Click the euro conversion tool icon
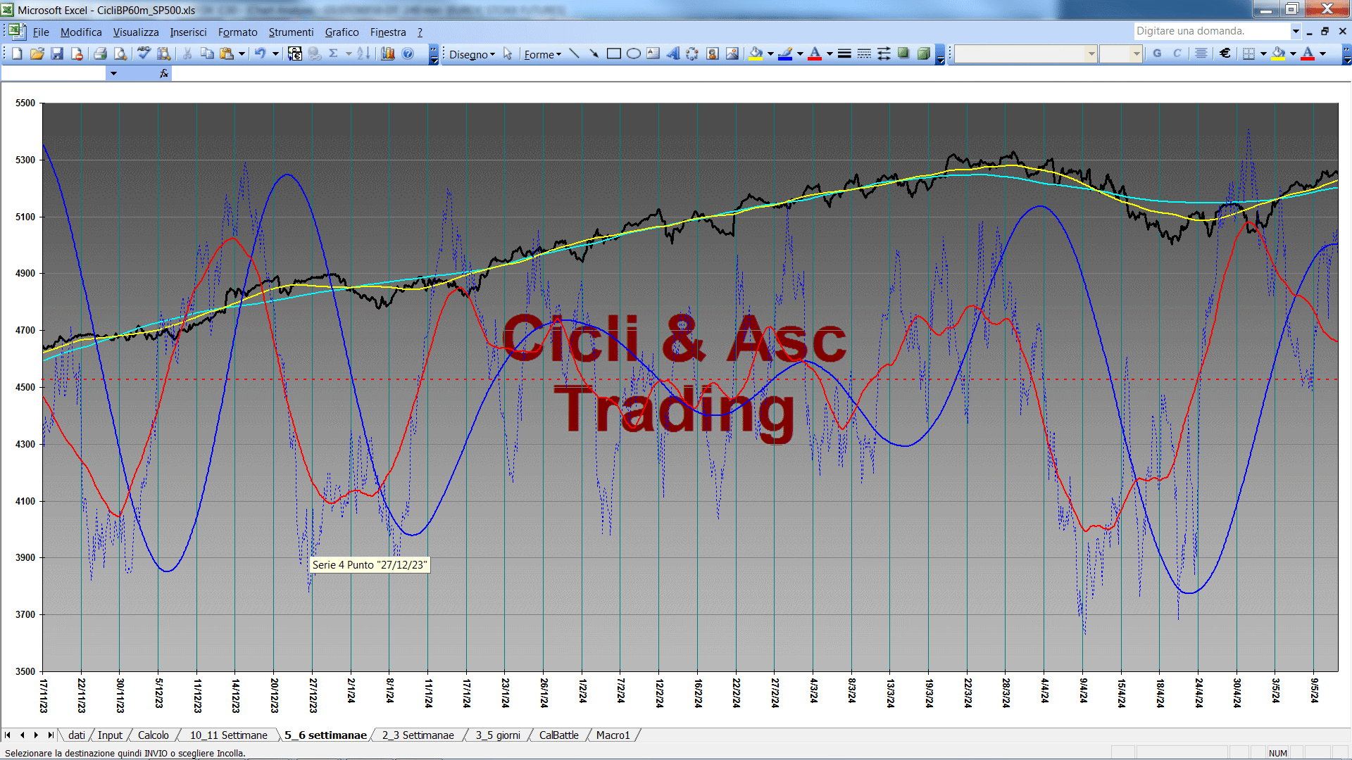Screen dimensions: 1352x760 (295, 53)
